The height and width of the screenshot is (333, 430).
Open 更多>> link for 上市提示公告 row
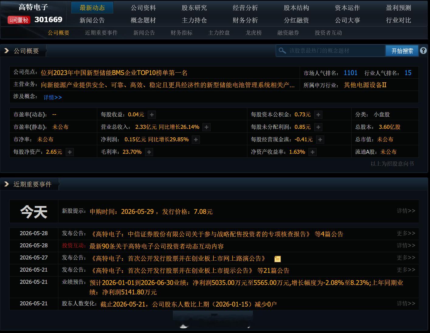click(406, 270)
